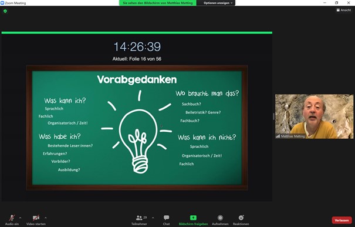355x227 pixels.
Task: Click Bildschirm freigeben share screen icon
Action: (193, 218)
